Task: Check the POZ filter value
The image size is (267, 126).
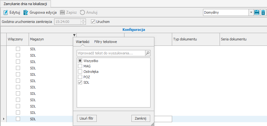Action: [x=80, y=77]
